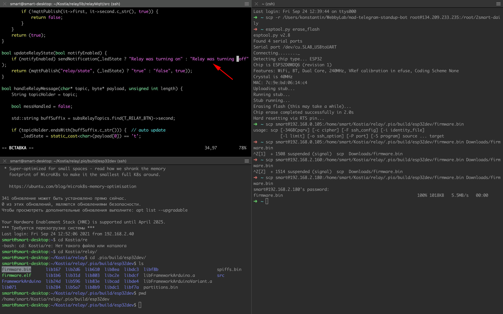Select the .pio/build/esp32dev (ssh) pane title
This screenshot has height=314, width=503.
point(68,161)
